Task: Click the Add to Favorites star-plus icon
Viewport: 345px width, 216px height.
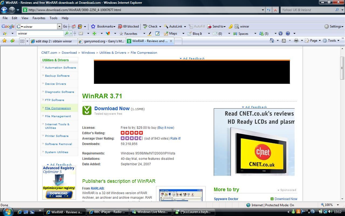Action: (12, 41)
